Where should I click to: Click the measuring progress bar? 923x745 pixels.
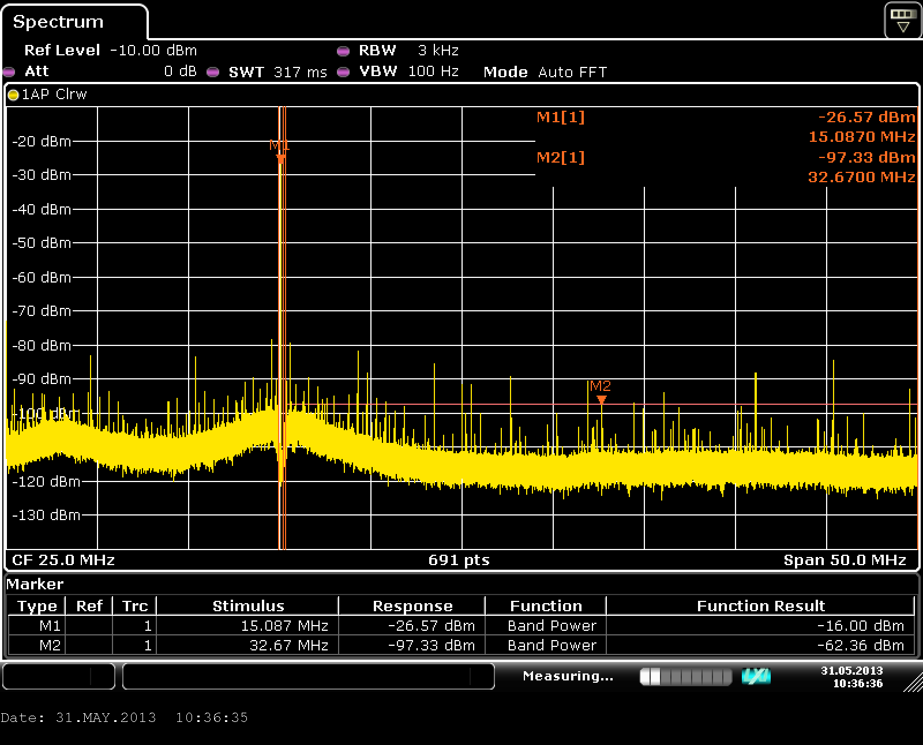point(685,676)
